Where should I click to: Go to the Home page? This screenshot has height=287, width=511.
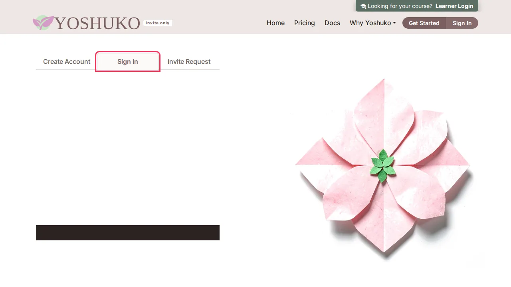[x=275, y=23]
